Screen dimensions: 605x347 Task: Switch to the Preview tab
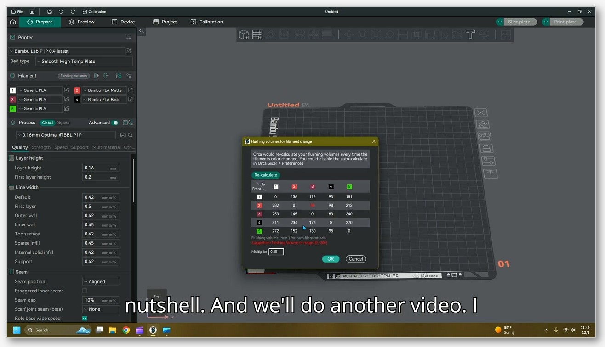click(x=81, y=22)
